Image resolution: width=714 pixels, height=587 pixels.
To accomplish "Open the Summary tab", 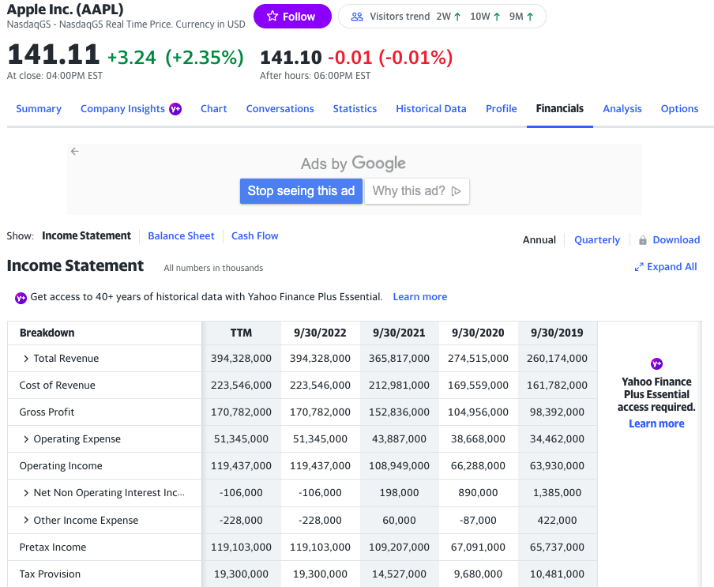I will pos(39,109).
